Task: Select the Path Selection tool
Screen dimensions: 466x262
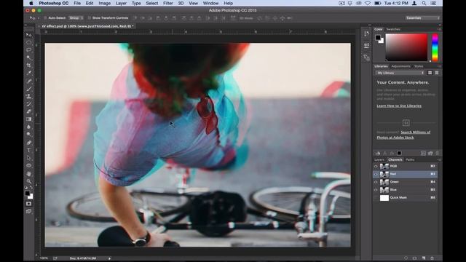Action: (29, 158)
